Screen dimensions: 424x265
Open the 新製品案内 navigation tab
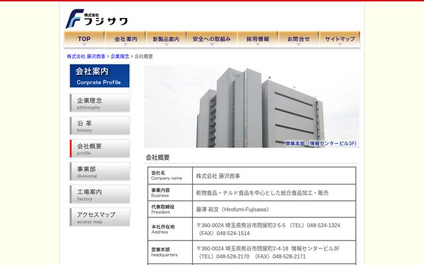pos(166,39)
